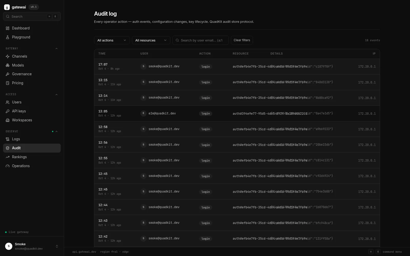Open the Logs page

coord(32,139)
